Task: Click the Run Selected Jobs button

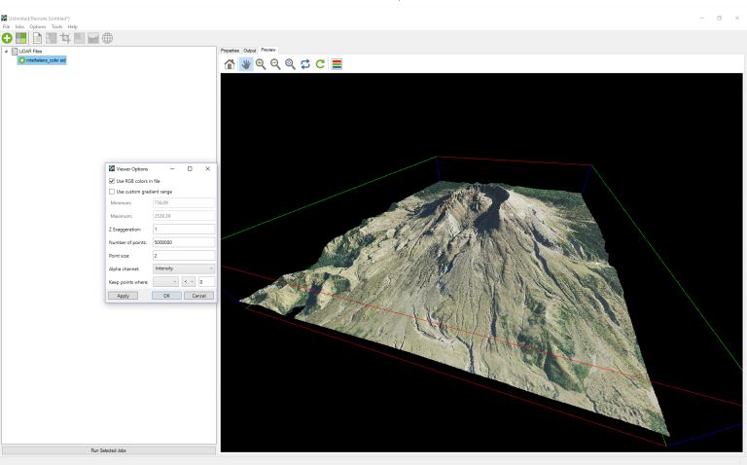Action: (108, 450)
